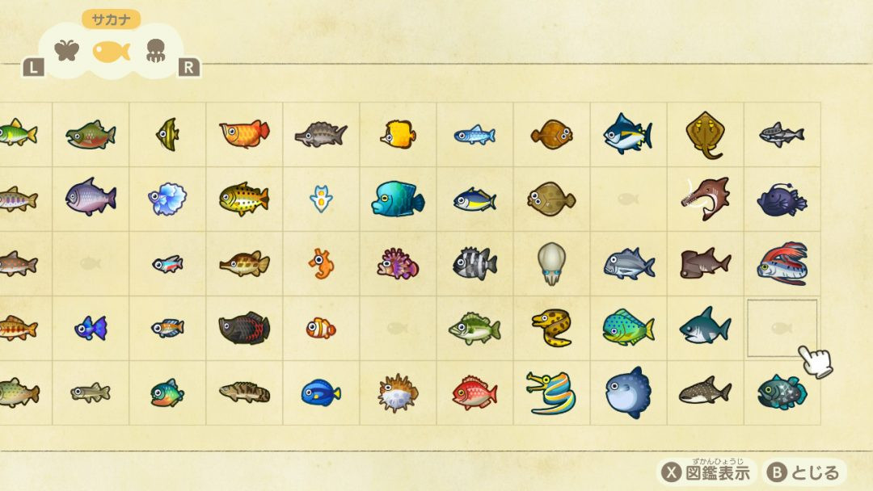Select the spotted moray eel icon
This screenshot has width=873, height=491.
[552, 328]
